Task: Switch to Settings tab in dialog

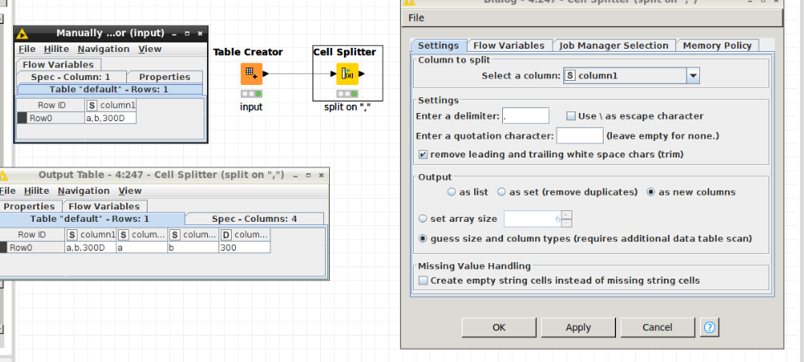Action: pos(439,45)
